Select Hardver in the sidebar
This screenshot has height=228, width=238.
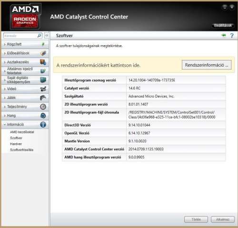16,144
